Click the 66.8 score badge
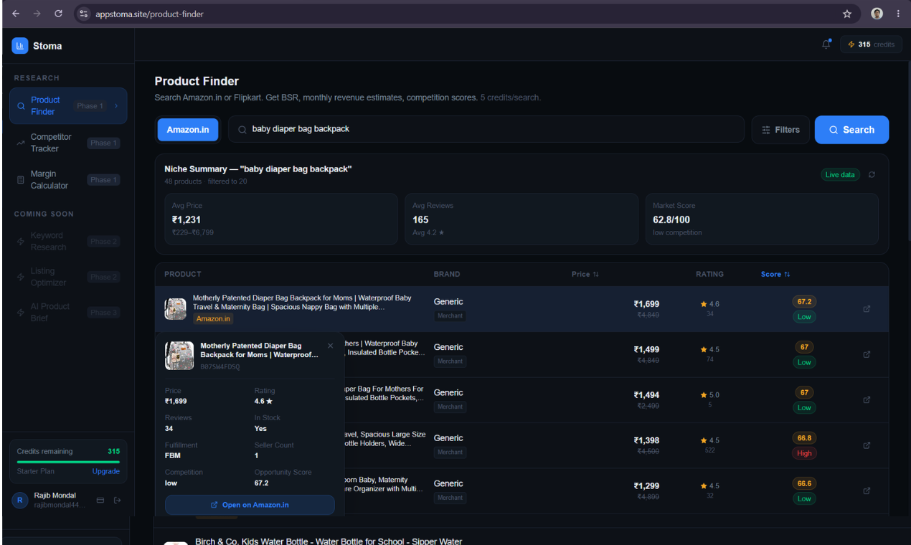This screenshot has width=911, height=545. (x=804, y=438)
